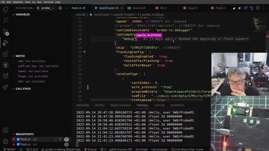This screenshot has width=269, height=151.
Task: Open more debug view actions (ellipsis)
Action: point(66,8)
